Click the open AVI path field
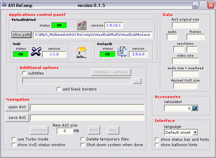This screenshot has height=158, width=216. coord(87,107)
